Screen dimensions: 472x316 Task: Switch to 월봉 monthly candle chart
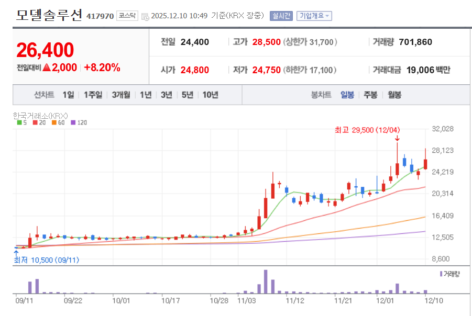(394, 95)
